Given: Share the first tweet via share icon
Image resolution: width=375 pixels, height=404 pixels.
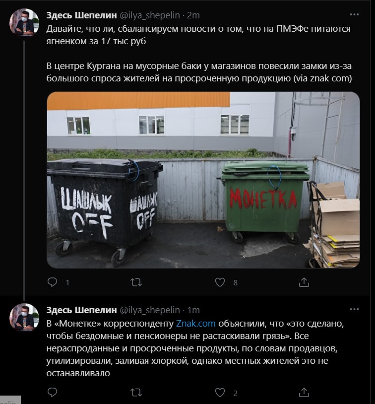Looking at the screenshot, I should tap(304, 282).
